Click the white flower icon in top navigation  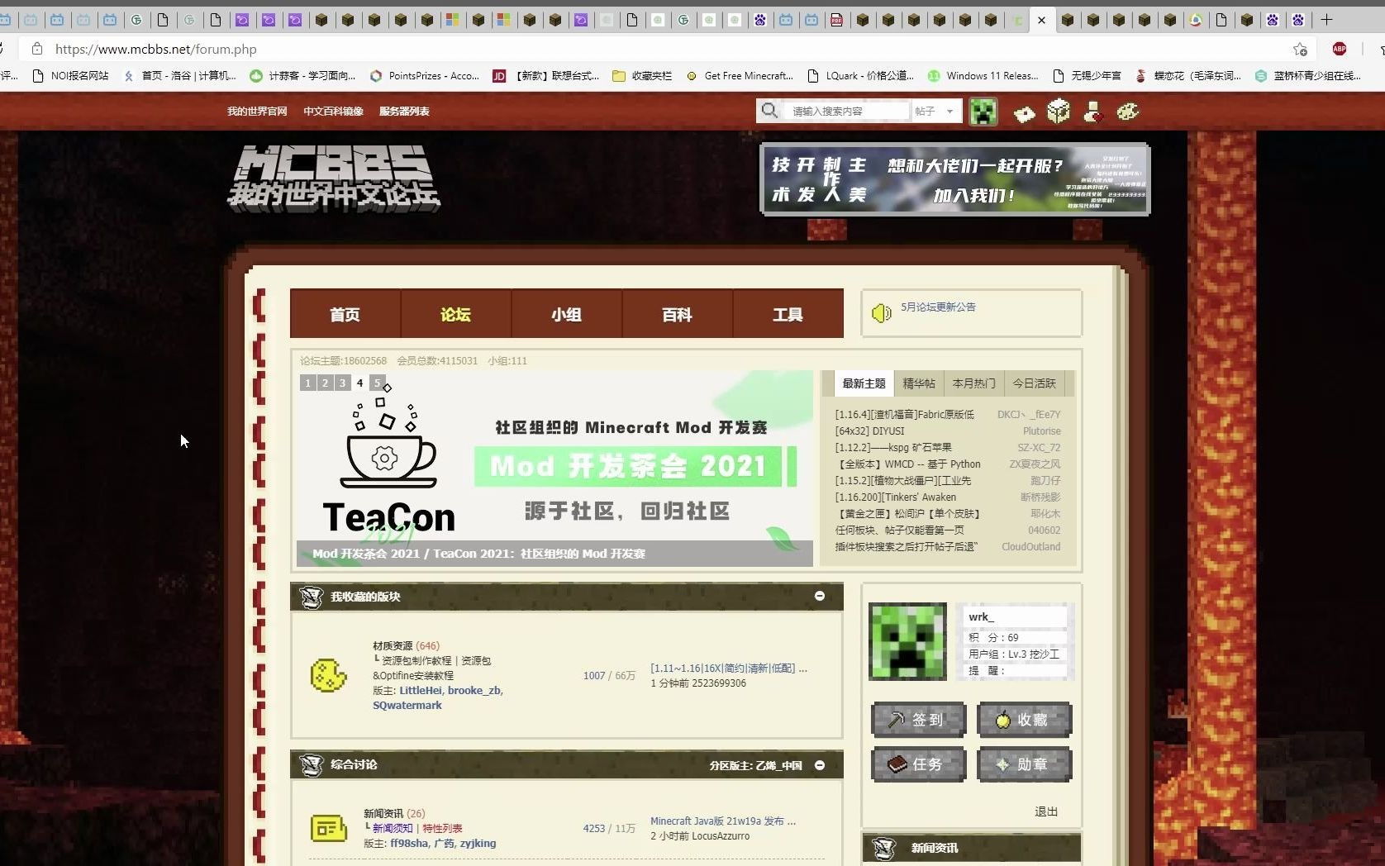pos(1059,111)
